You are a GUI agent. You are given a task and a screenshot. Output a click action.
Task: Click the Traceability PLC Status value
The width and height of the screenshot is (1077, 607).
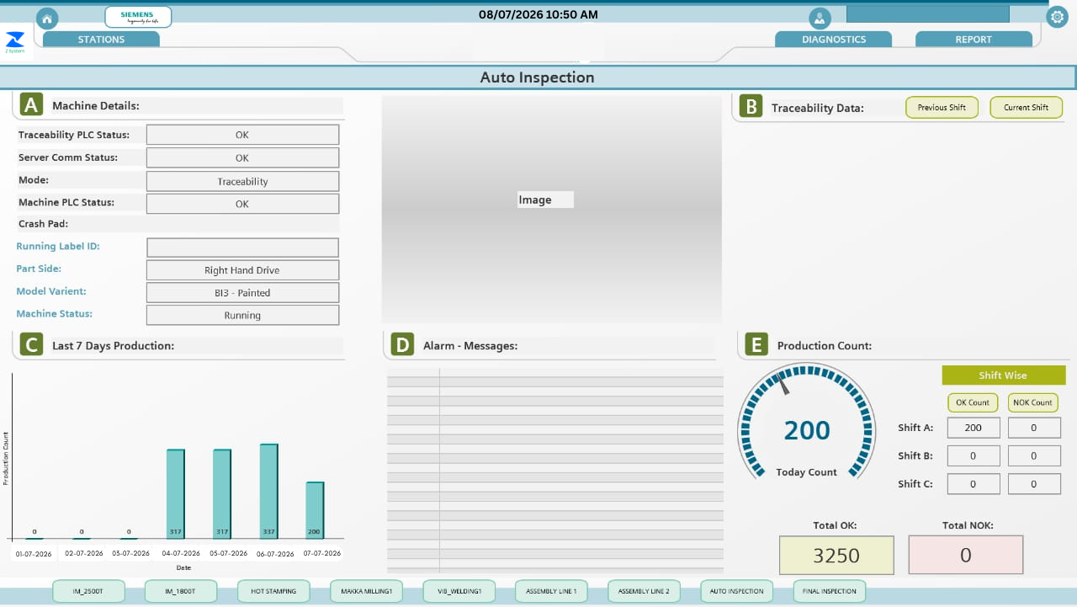pos(242,135)
